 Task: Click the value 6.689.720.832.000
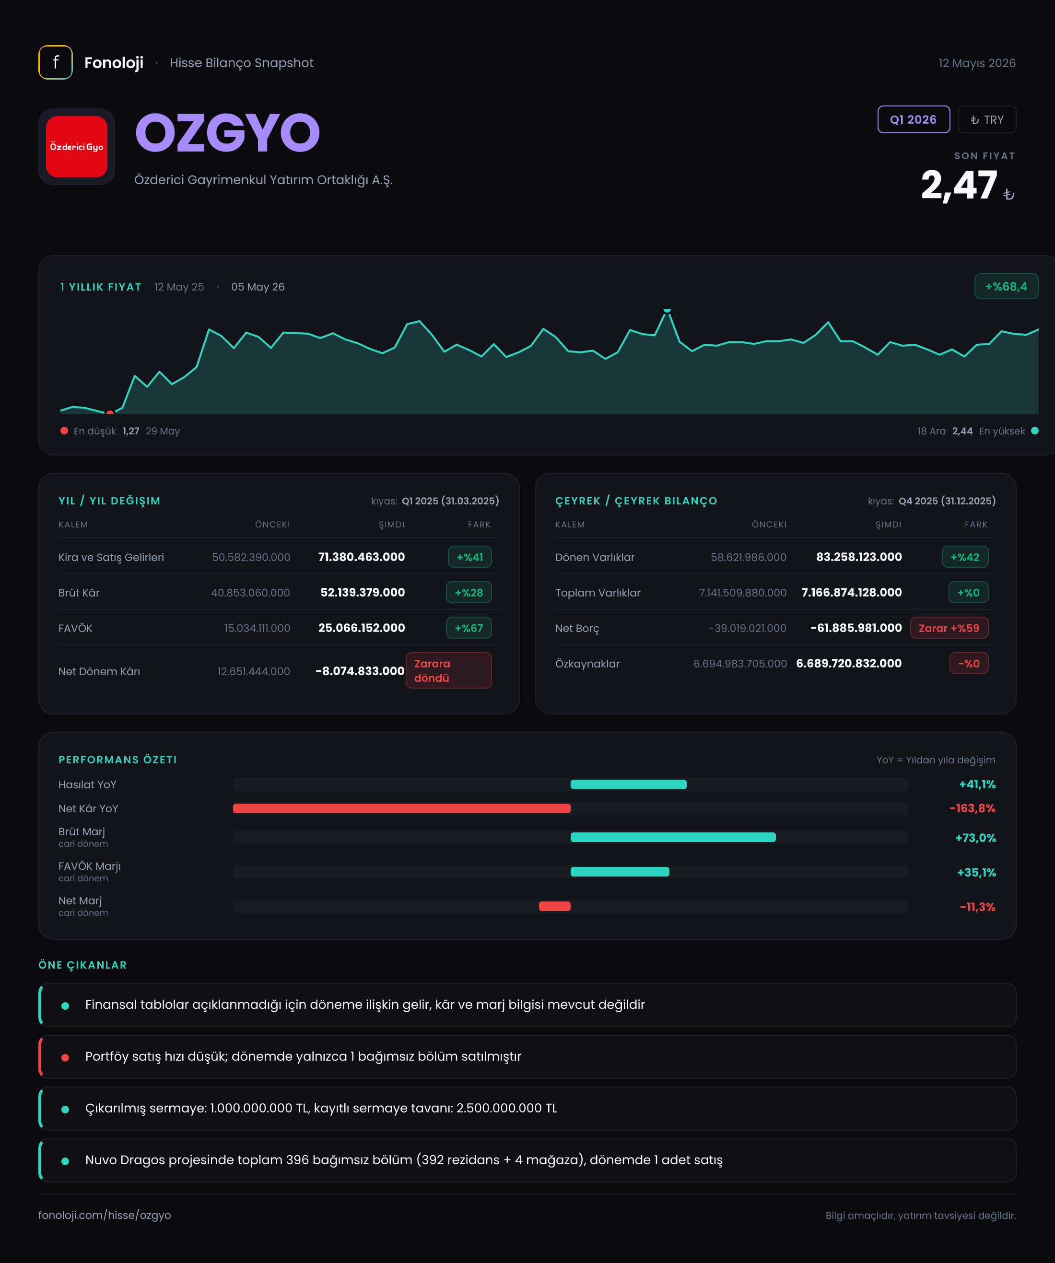tap(849, 663)
